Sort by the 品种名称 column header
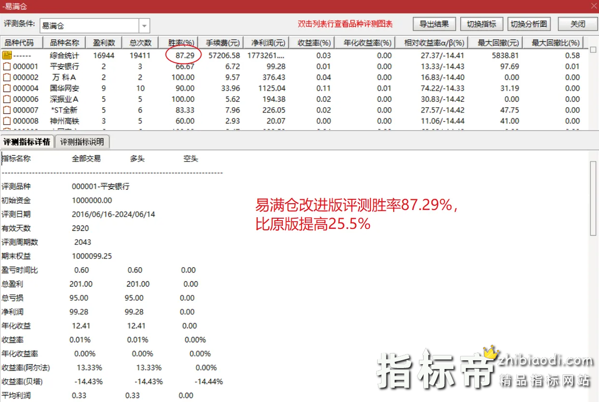This screenshot has height=402, width=599. tap(65, 43)
